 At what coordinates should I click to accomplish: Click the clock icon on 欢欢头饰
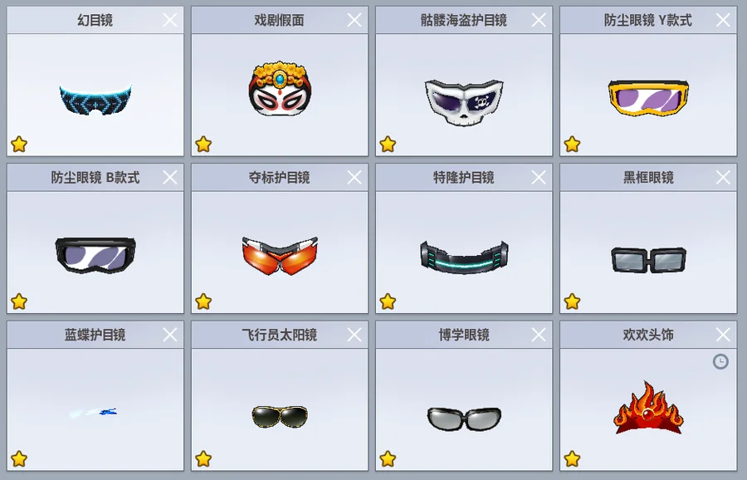pyautogui.click(x=720, y=362)
